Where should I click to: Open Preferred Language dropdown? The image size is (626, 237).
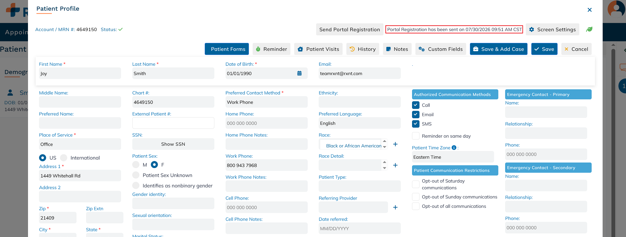[359, 123]
